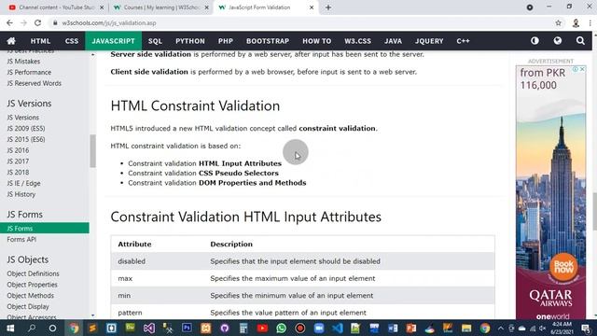This screenshot has width=597, height=336.
Task: Open Windows taskbar search
Action: 32,328
